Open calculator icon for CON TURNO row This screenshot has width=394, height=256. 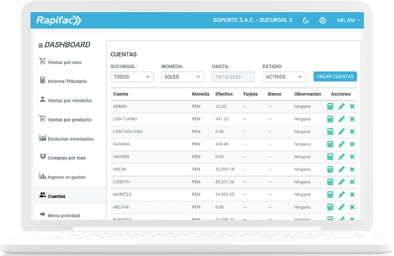[330, 119]
